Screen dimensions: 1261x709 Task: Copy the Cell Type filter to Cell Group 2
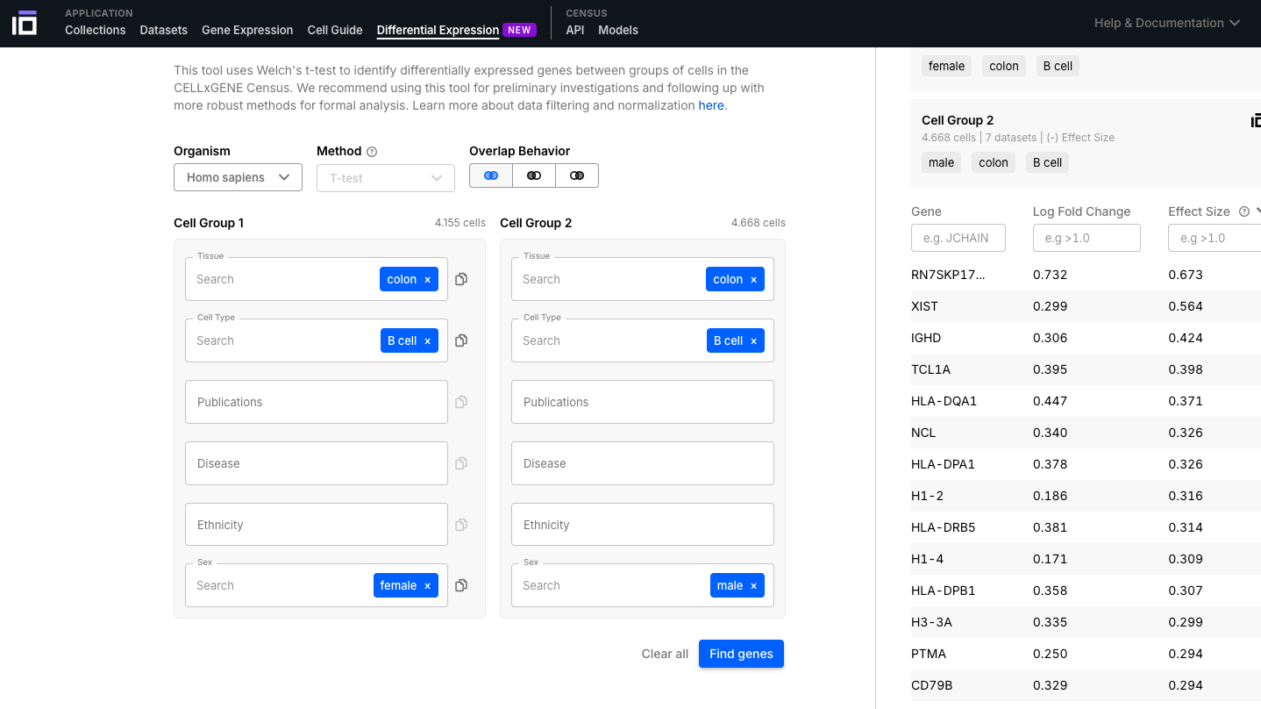[x=461, y=340]
